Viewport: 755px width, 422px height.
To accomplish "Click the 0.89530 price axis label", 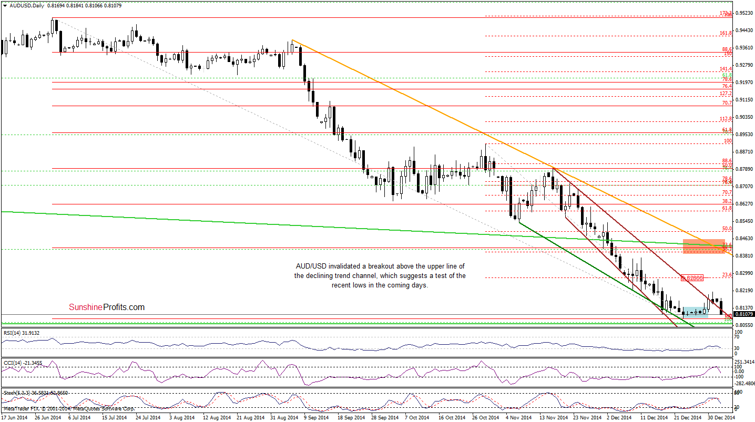I will [x=743, y=134].
